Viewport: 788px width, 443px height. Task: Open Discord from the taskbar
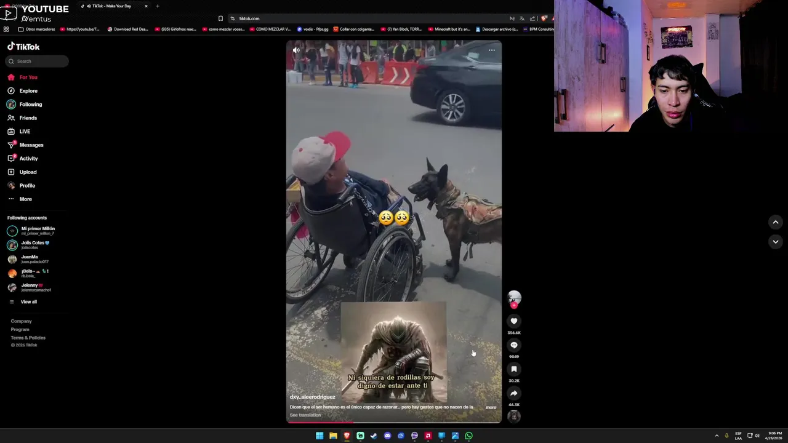[x=387, y=436]
